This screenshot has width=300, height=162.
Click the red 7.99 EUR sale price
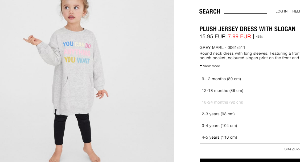click(x=239, y=36)
